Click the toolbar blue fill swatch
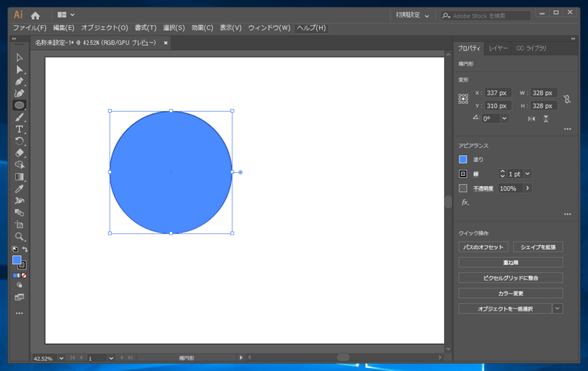This screenshot has height=371, width=588. pyautogui.click(x=17, y=261)
